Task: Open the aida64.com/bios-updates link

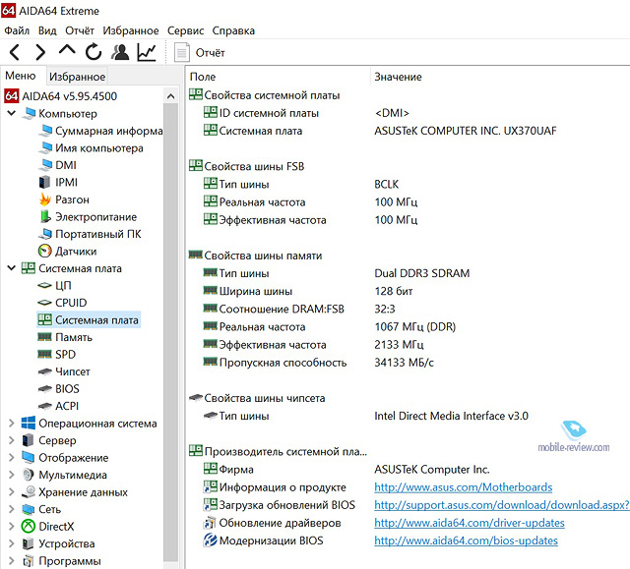Action: 466,541
